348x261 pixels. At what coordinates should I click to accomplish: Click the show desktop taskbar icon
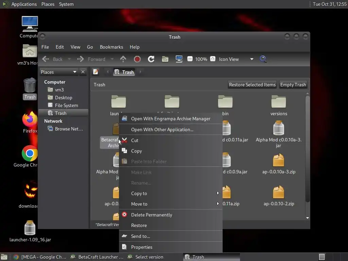(4, 257)
